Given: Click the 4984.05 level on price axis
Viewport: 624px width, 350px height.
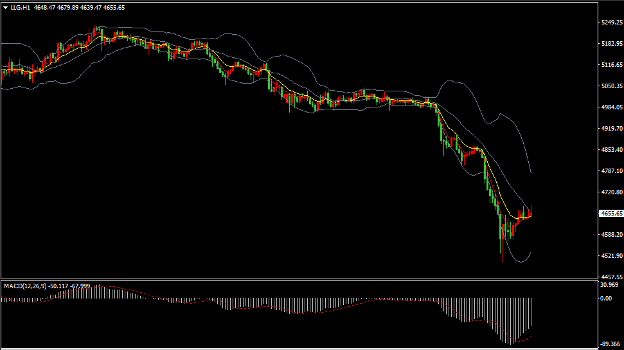Looking at the screenshot, I should coord(611,107).
